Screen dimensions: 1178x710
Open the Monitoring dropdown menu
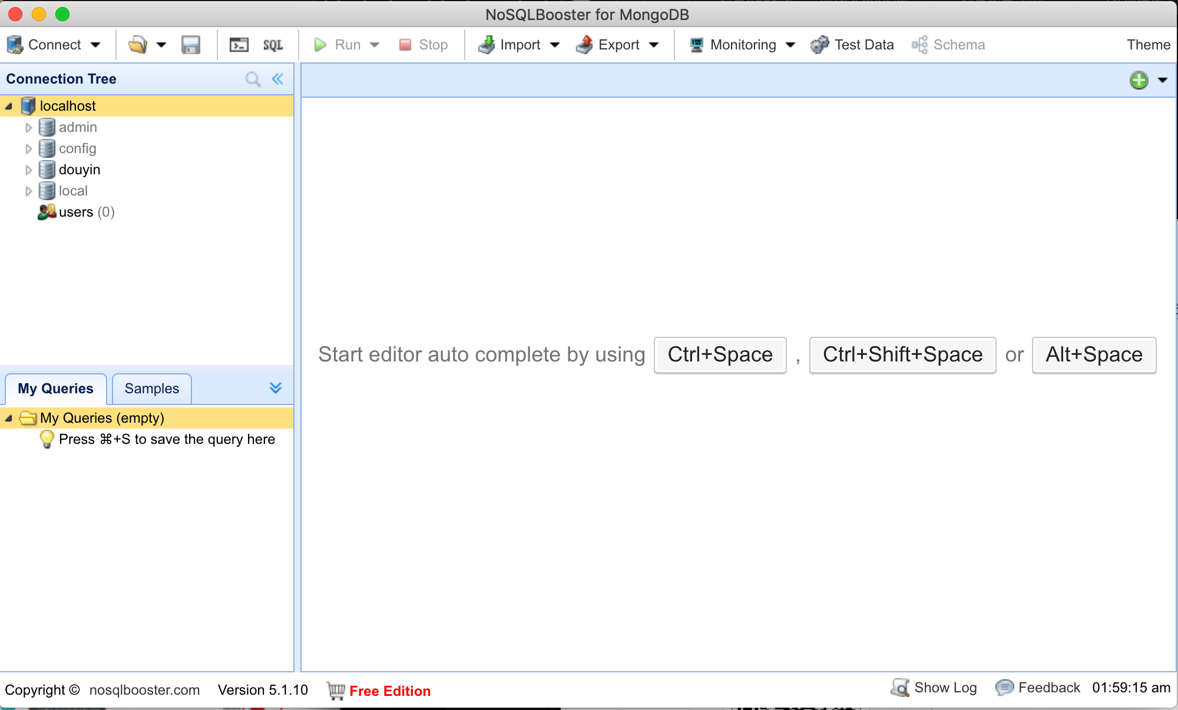pos(790,45)
